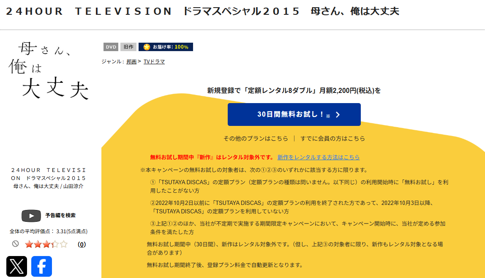485x278 pixels.
Task: Click the gold star in お届け率 badge
Action: point(147,47)
